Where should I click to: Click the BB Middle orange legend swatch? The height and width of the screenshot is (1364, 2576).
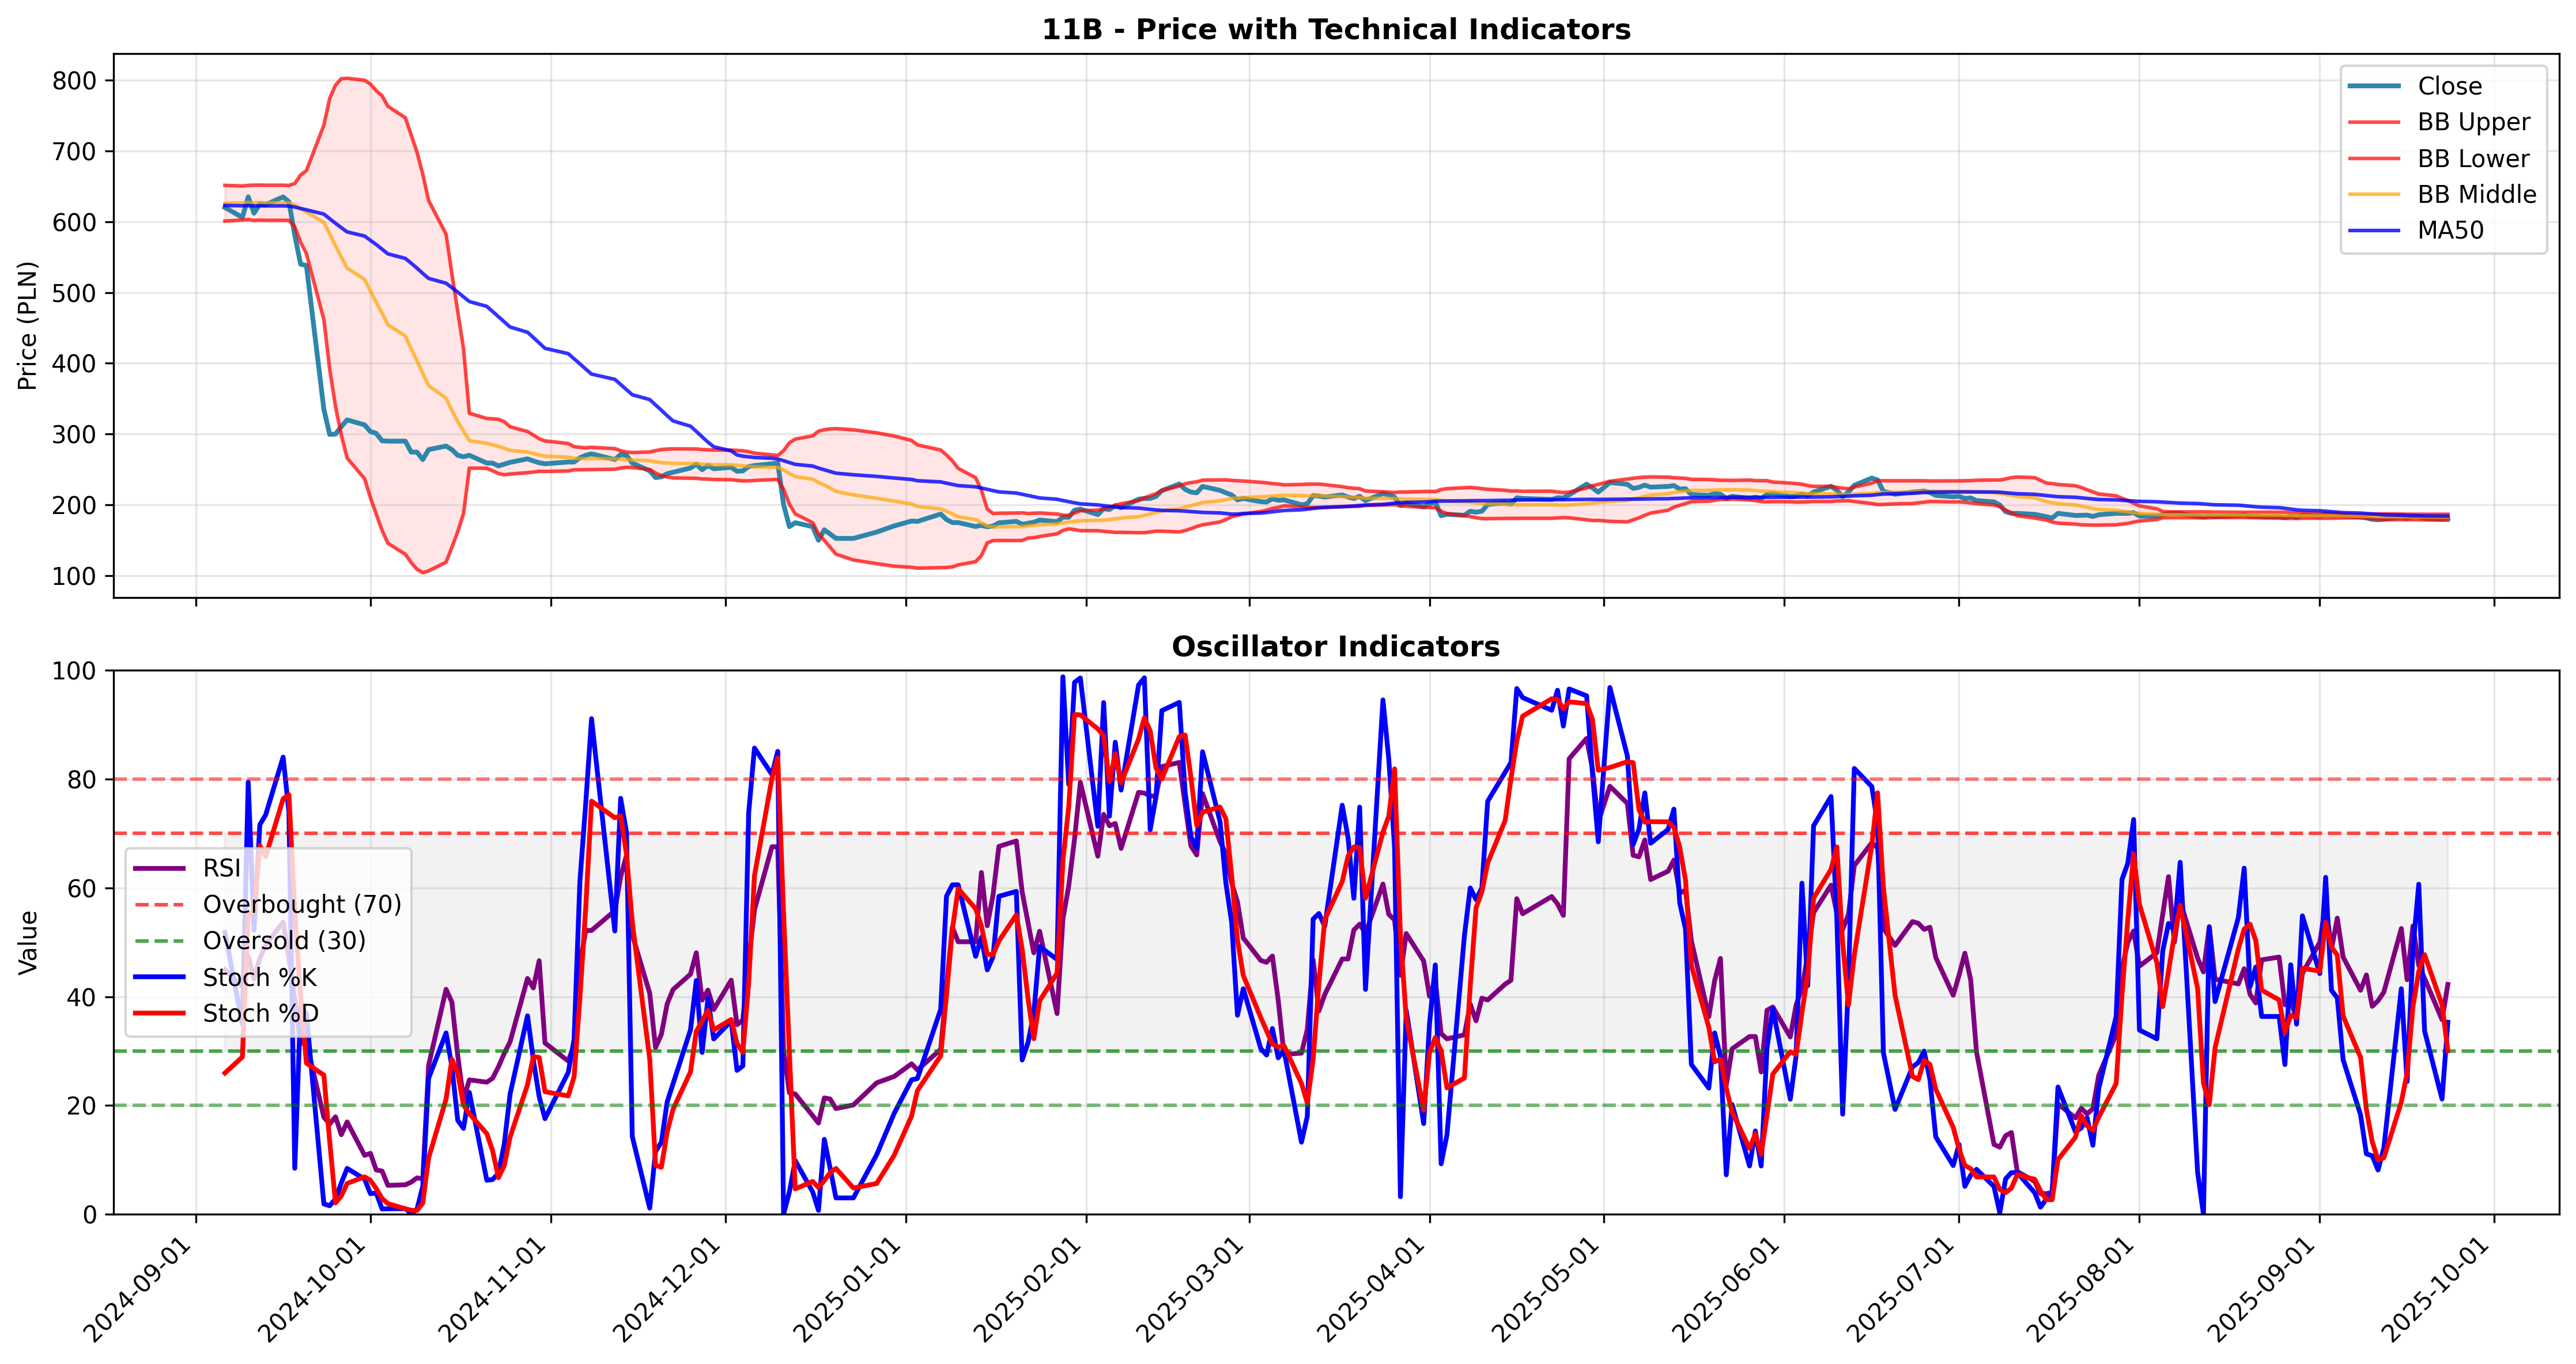tap(2374, 194)
